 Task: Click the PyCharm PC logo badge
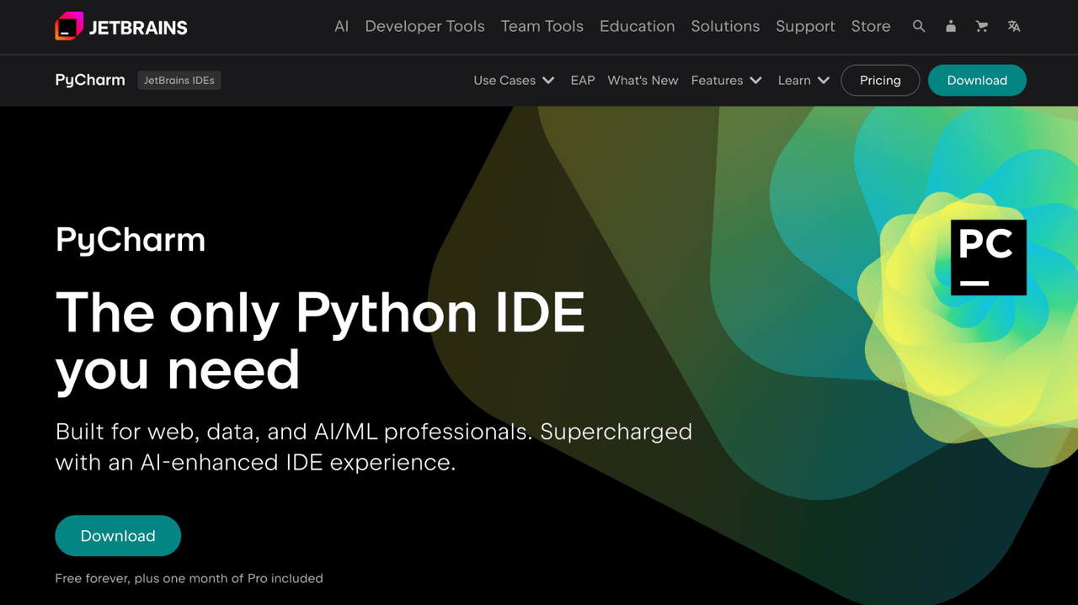coord(988,257)
